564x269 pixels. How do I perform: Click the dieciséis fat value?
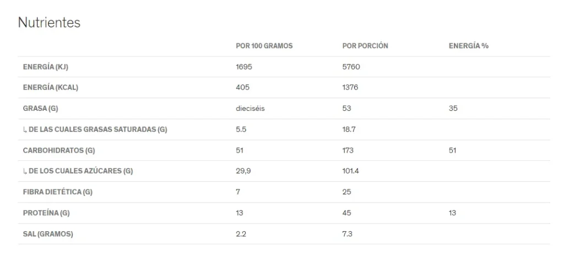point(251,108)
